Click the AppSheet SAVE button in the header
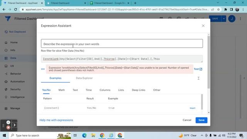The image size is (247, 139). [215, 19]
